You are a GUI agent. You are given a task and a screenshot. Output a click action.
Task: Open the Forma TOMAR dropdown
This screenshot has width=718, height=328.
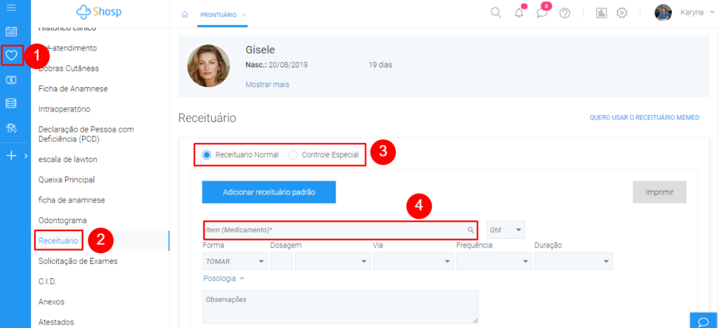[x=235, y=261]
